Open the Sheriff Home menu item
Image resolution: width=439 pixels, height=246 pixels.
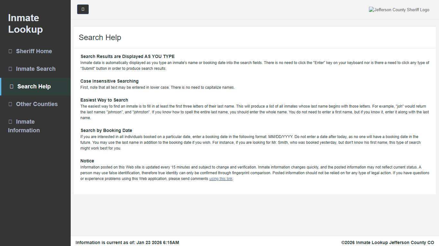(34, 51)
